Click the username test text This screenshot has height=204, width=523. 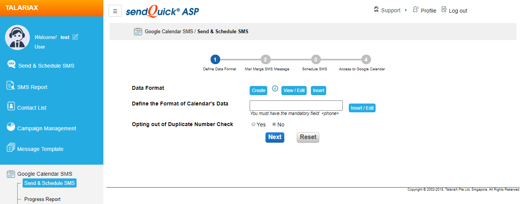[65, 37]
